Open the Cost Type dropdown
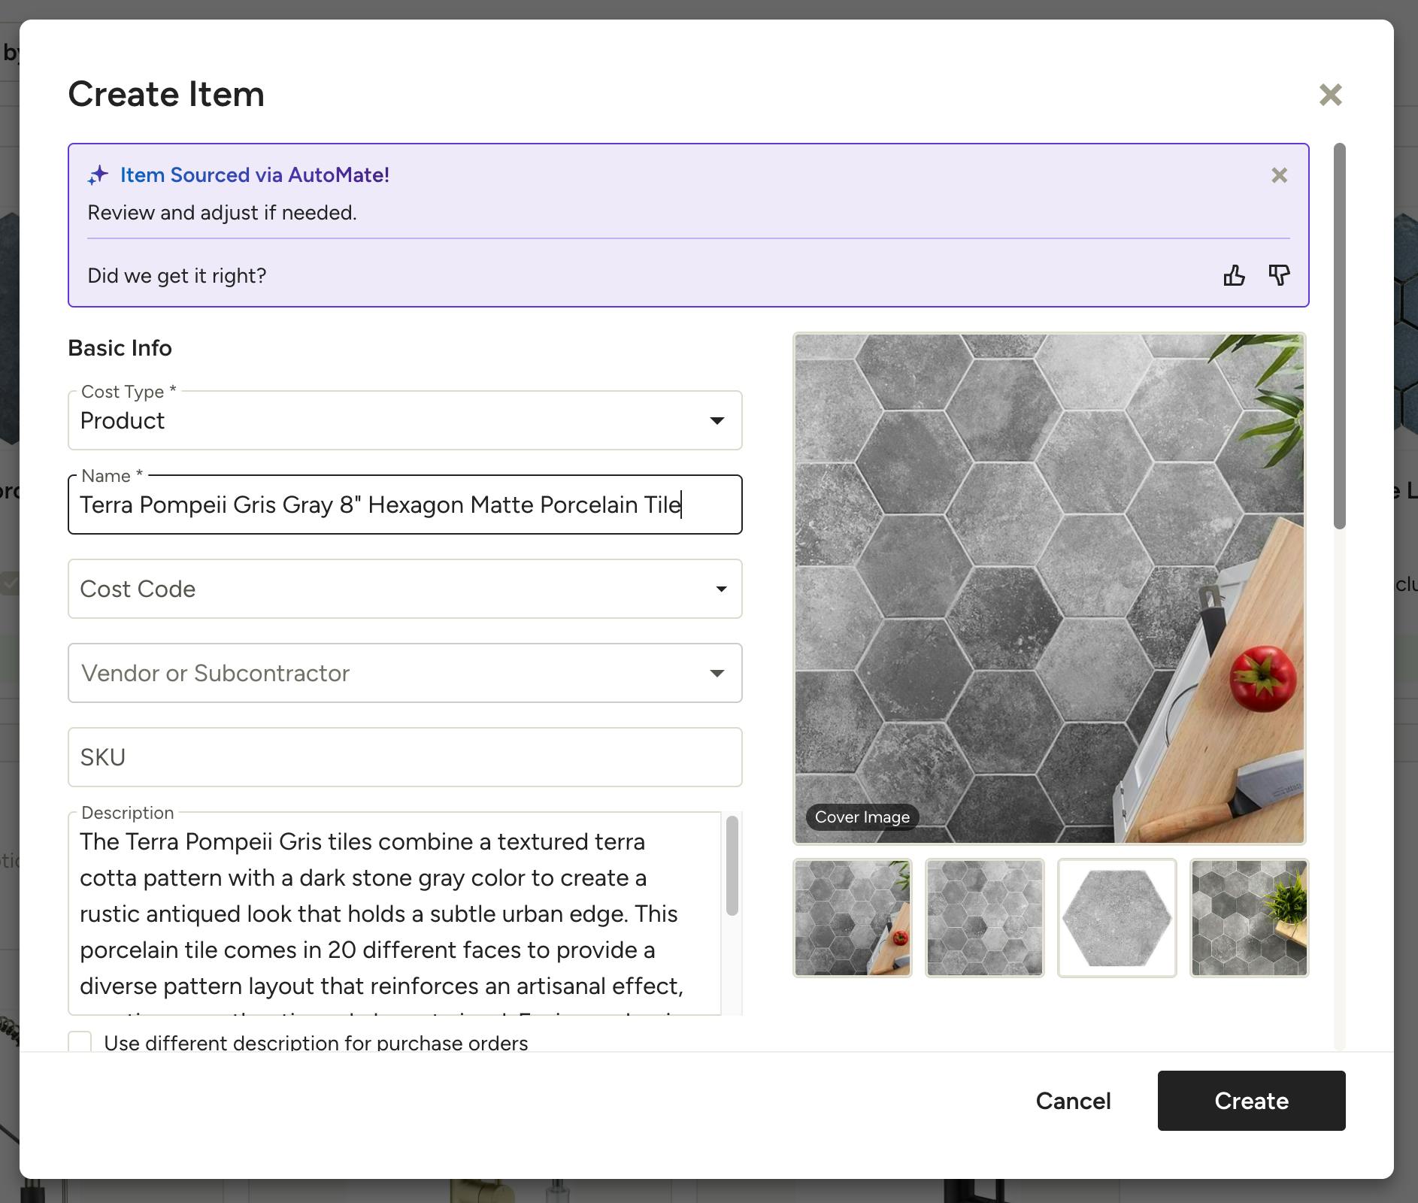The height and width of the screenshot is (1203, 1418). [404, 421]
